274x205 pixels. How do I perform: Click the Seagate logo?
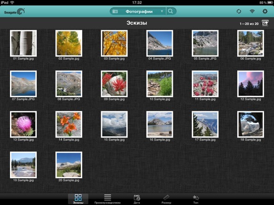14,12
